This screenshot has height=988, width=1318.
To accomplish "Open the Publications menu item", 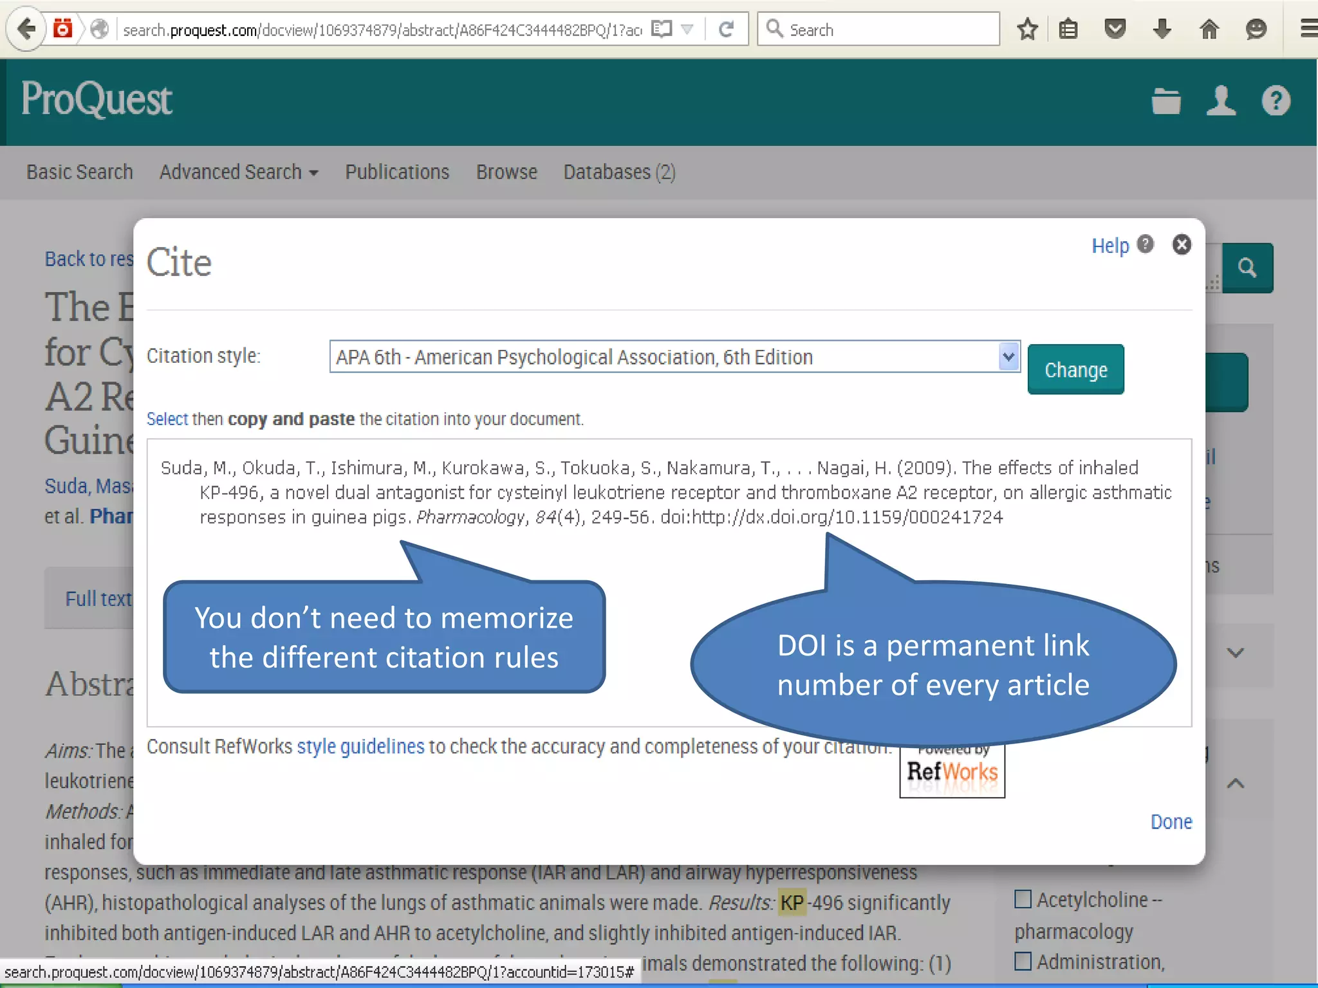I will click(397, 172).
